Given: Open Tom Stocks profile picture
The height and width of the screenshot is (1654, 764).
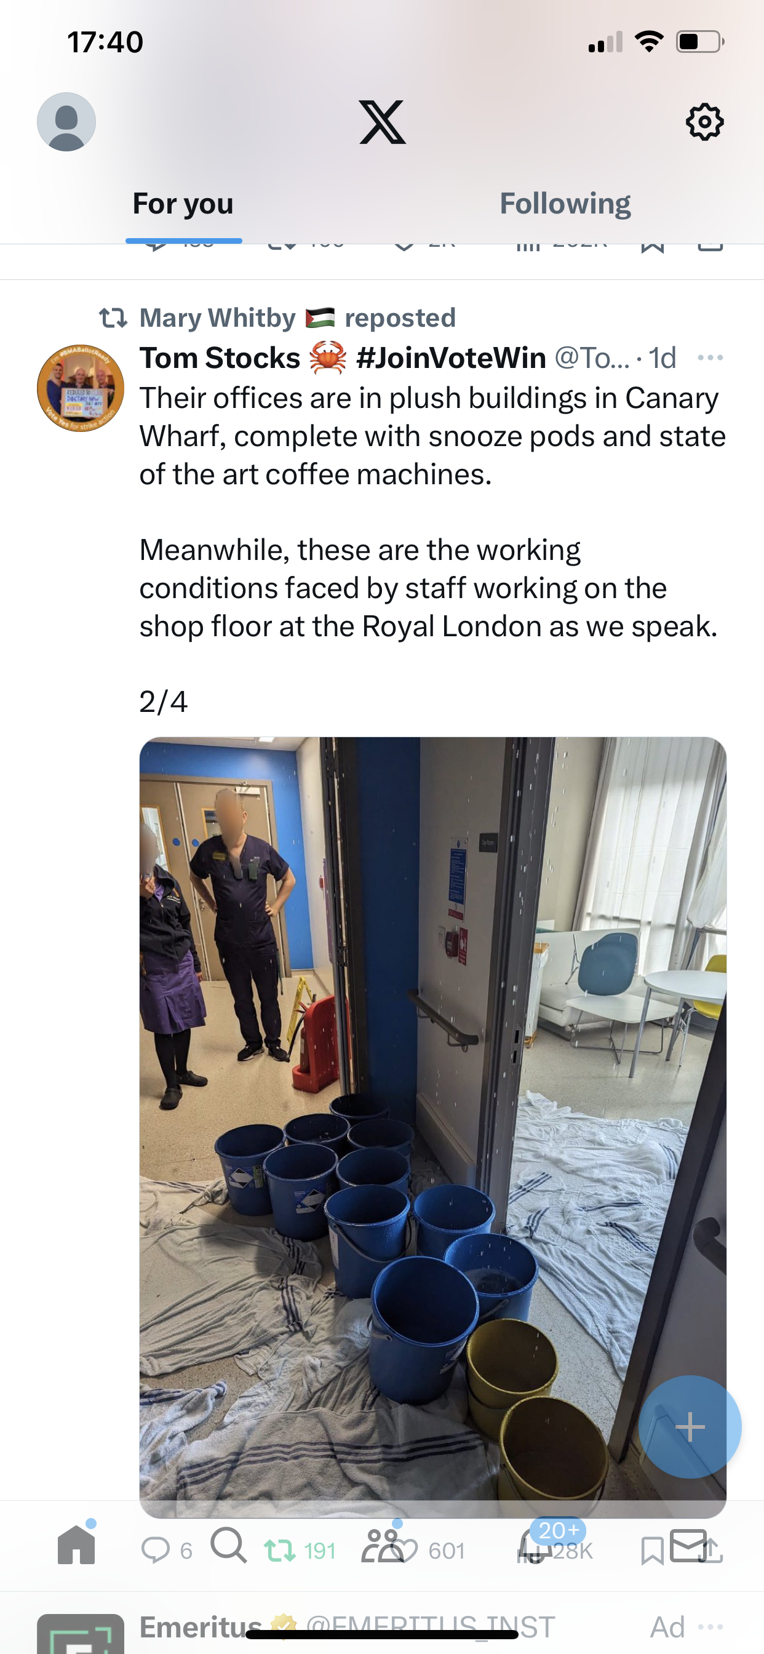Looking at the screenshot, I should 80,388.
